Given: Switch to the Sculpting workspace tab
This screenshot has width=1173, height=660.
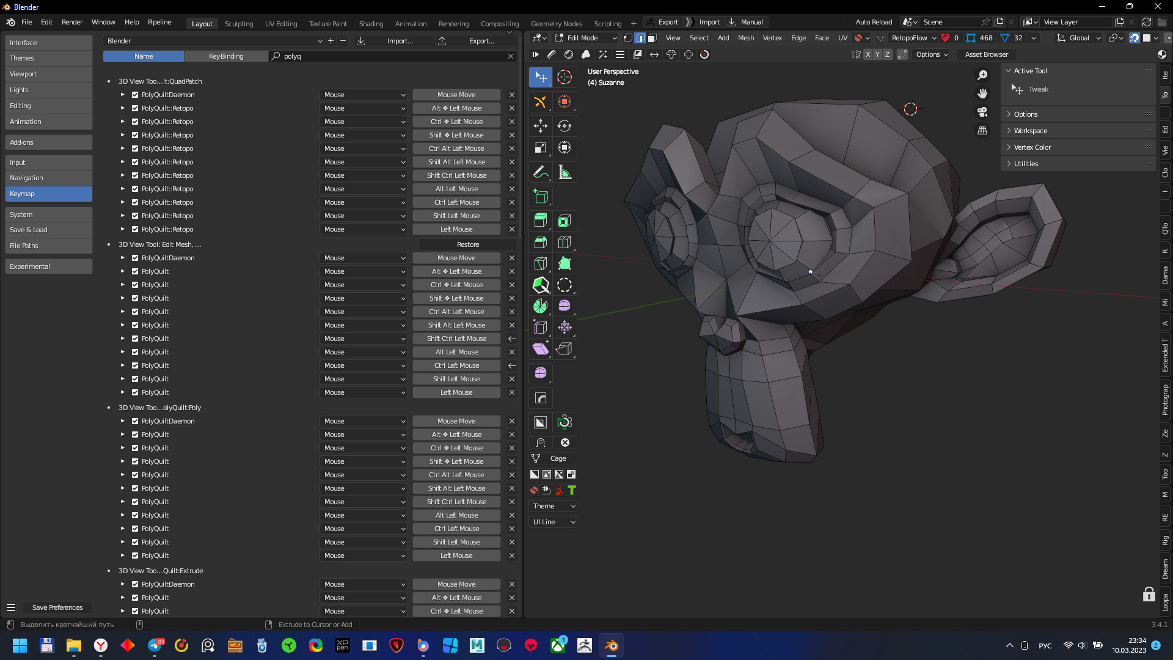Looking at the screenshot, I should (x=238, y=23).
